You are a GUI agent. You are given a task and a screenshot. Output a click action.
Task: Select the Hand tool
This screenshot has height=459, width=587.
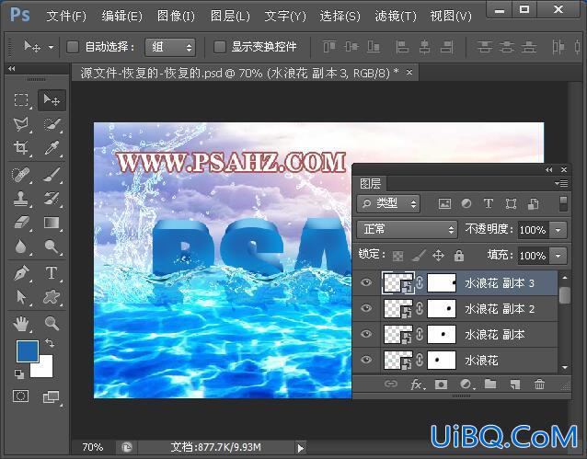tap(21, 324)
